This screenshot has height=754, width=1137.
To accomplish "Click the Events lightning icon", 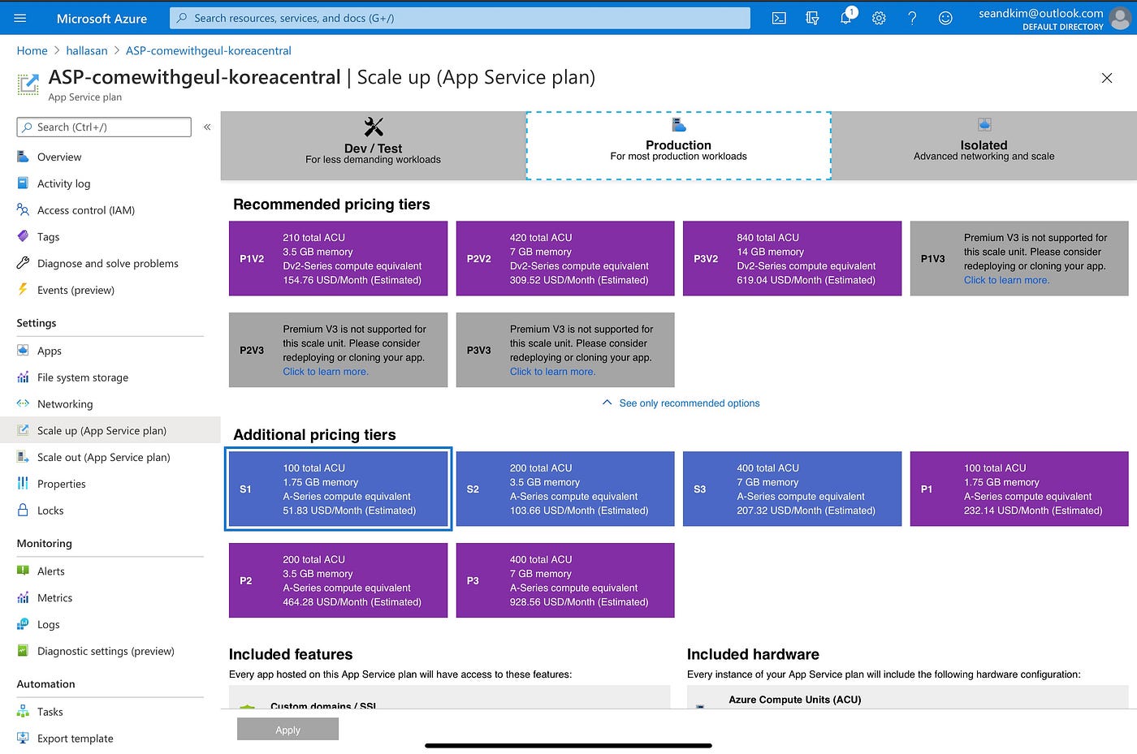I will pos(23,290).
